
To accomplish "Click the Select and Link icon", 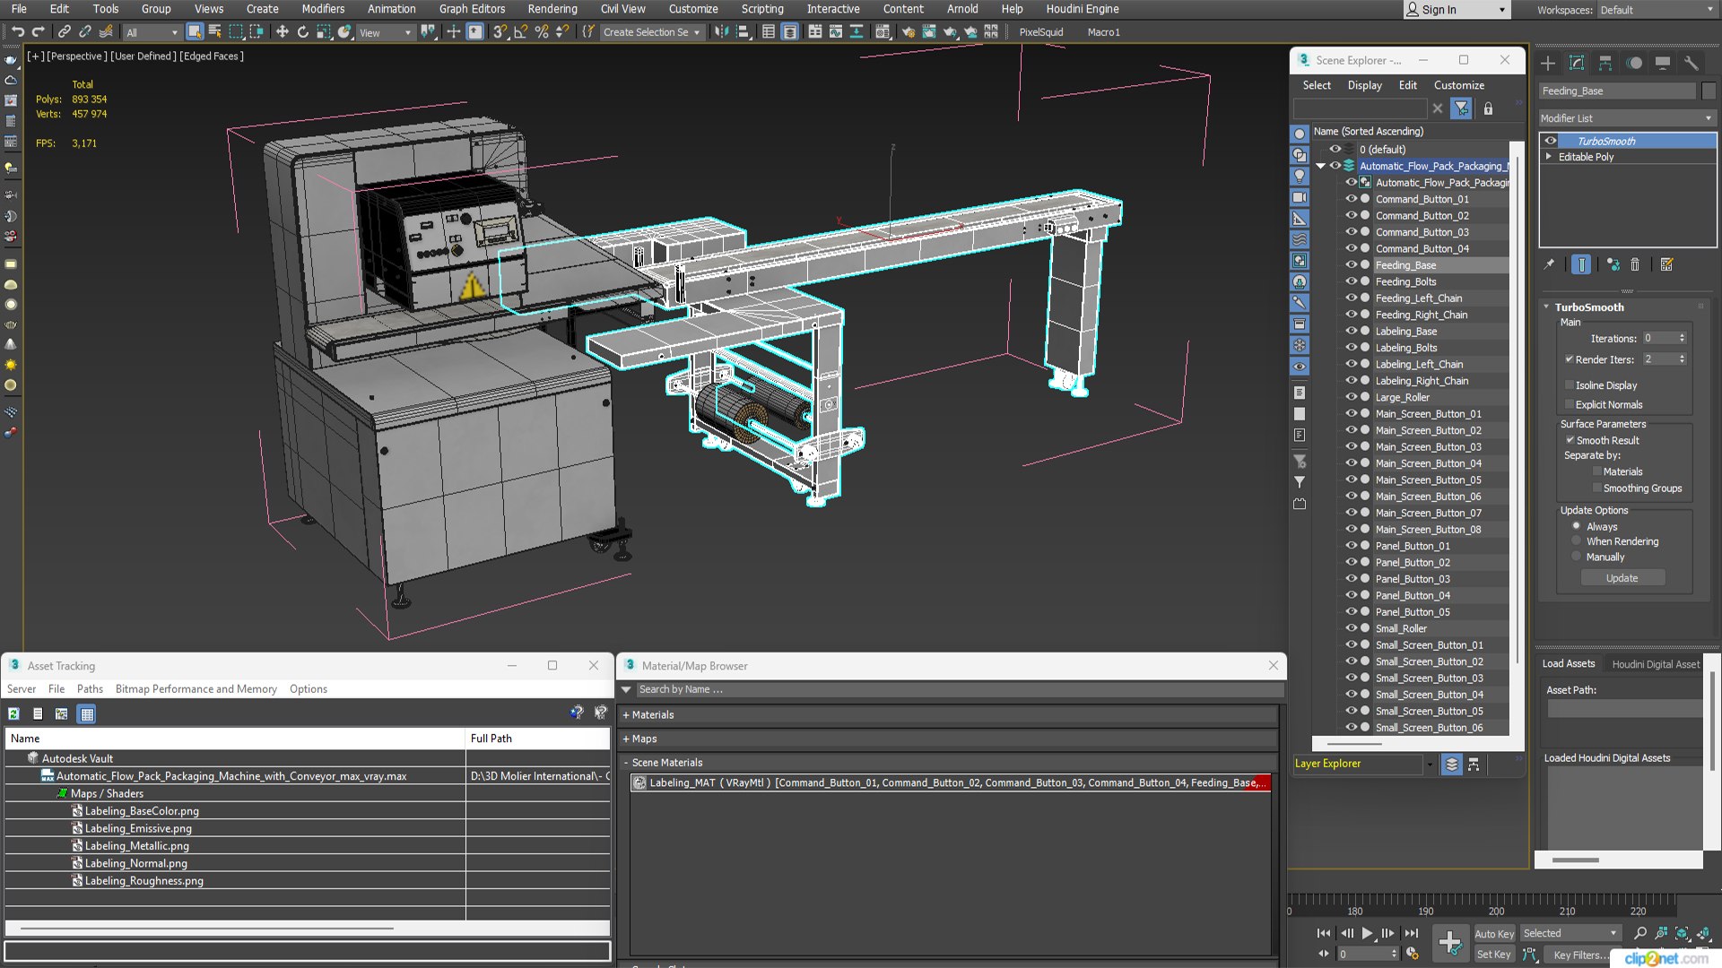I will [x=64, y=32].
